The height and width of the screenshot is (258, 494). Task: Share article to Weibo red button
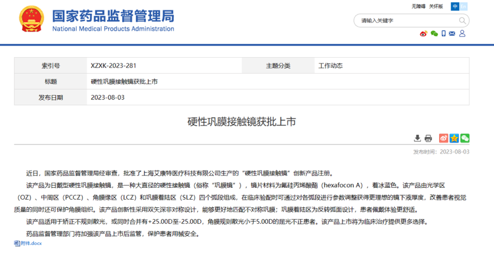point(444,138)
